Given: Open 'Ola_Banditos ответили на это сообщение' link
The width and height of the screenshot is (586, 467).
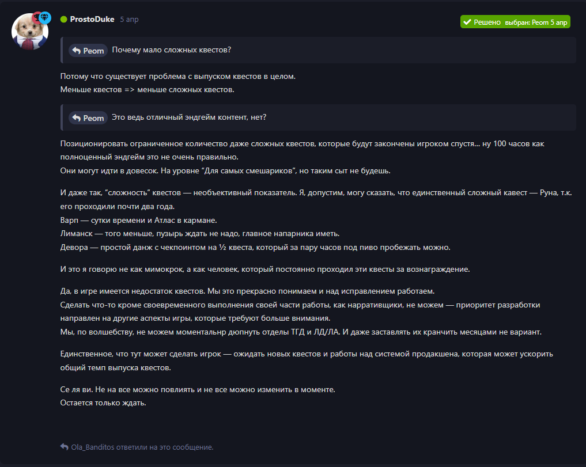Looking at the screenshot, I should pyautogui.click(x=142, y=447).
